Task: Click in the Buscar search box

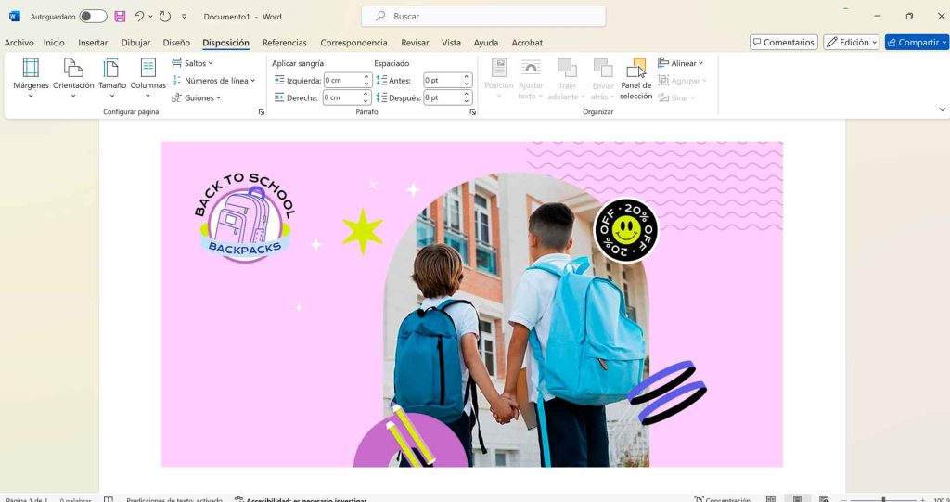Action: (483, 17)
